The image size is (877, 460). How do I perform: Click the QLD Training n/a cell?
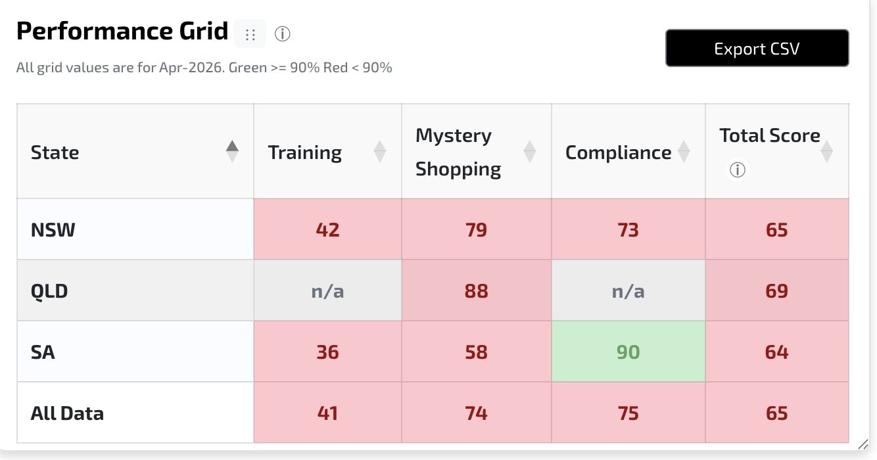pos(328,290)
